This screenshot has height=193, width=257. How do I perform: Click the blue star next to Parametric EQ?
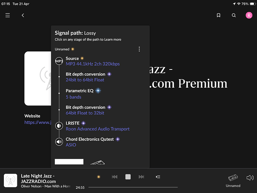coord(98,90)
